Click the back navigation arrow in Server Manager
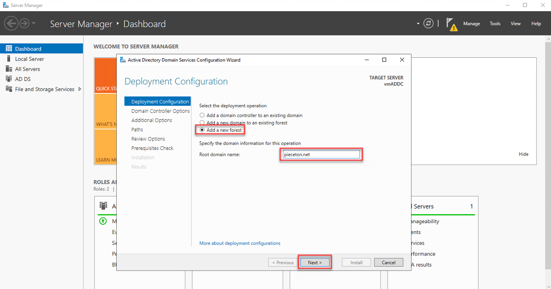Screen dimensions: 551x289 [11, 23]
